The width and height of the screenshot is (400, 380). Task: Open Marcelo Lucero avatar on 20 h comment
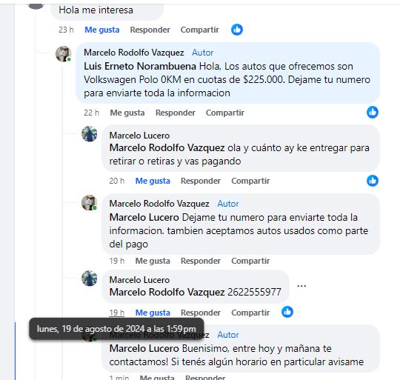coord(90,133)
